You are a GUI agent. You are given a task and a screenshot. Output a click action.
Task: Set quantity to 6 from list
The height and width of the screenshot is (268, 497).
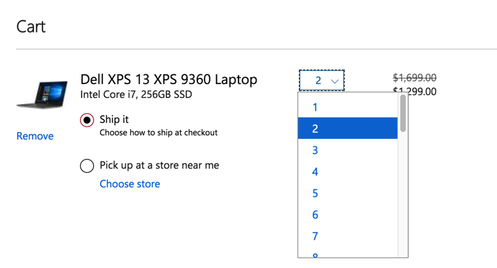(x=348, y=215)
